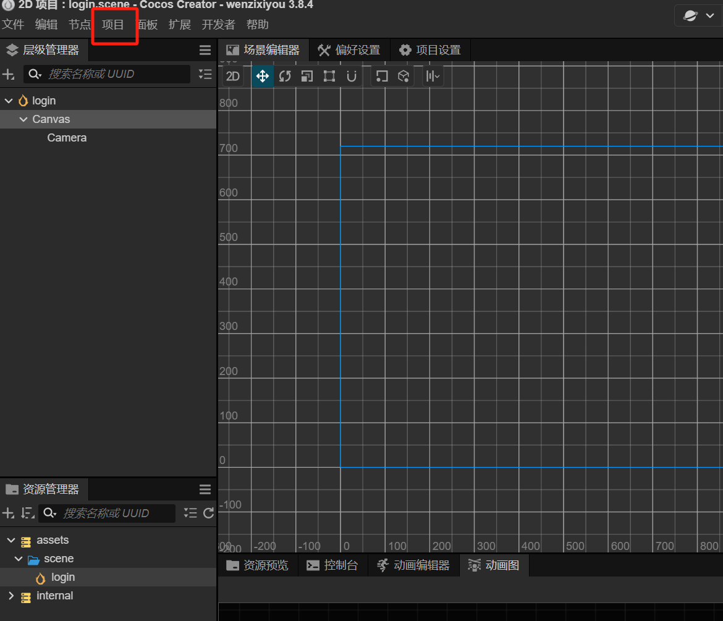Open asset search type dropdown magnifier

pyautogui.click(x=49, y=513)
